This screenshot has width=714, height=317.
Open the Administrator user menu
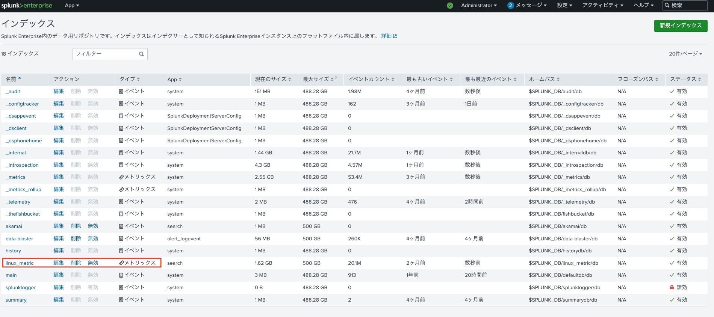tap(479, 6)
